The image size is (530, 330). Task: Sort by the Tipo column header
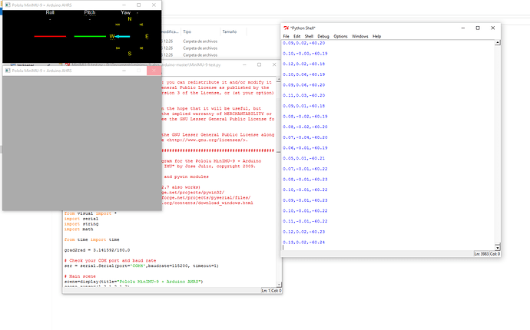tap(187, 32)
